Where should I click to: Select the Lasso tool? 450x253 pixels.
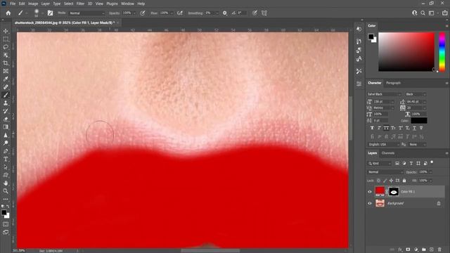[6, 47]
